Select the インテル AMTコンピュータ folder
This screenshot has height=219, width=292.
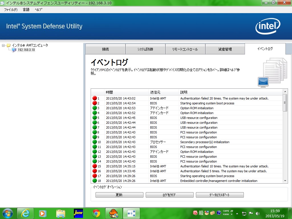[30, 45]
